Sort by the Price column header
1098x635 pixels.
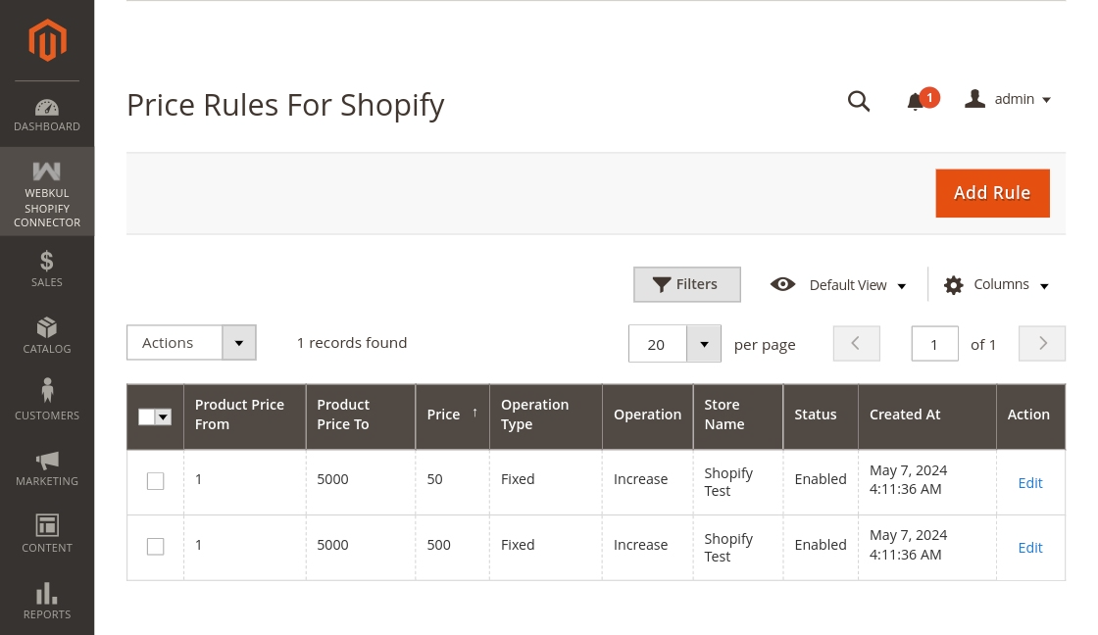[452, 415]
